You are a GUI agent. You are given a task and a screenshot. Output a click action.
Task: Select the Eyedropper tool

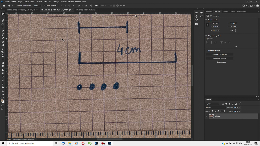click(3, 31)
